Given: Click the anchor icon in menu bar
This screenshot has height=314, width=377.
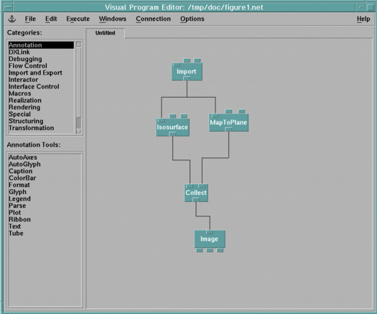Looking at the screenshot, I should (x=11, y=19).
